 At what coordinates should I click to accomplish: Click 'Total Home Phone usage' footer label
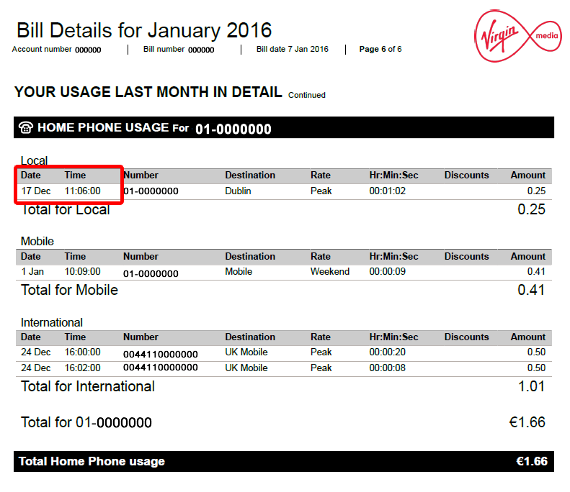point(92,462)
